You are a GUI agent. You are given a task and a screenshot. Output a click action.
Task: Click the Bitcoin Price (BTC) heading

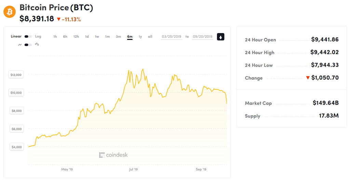tap(56, 7)
